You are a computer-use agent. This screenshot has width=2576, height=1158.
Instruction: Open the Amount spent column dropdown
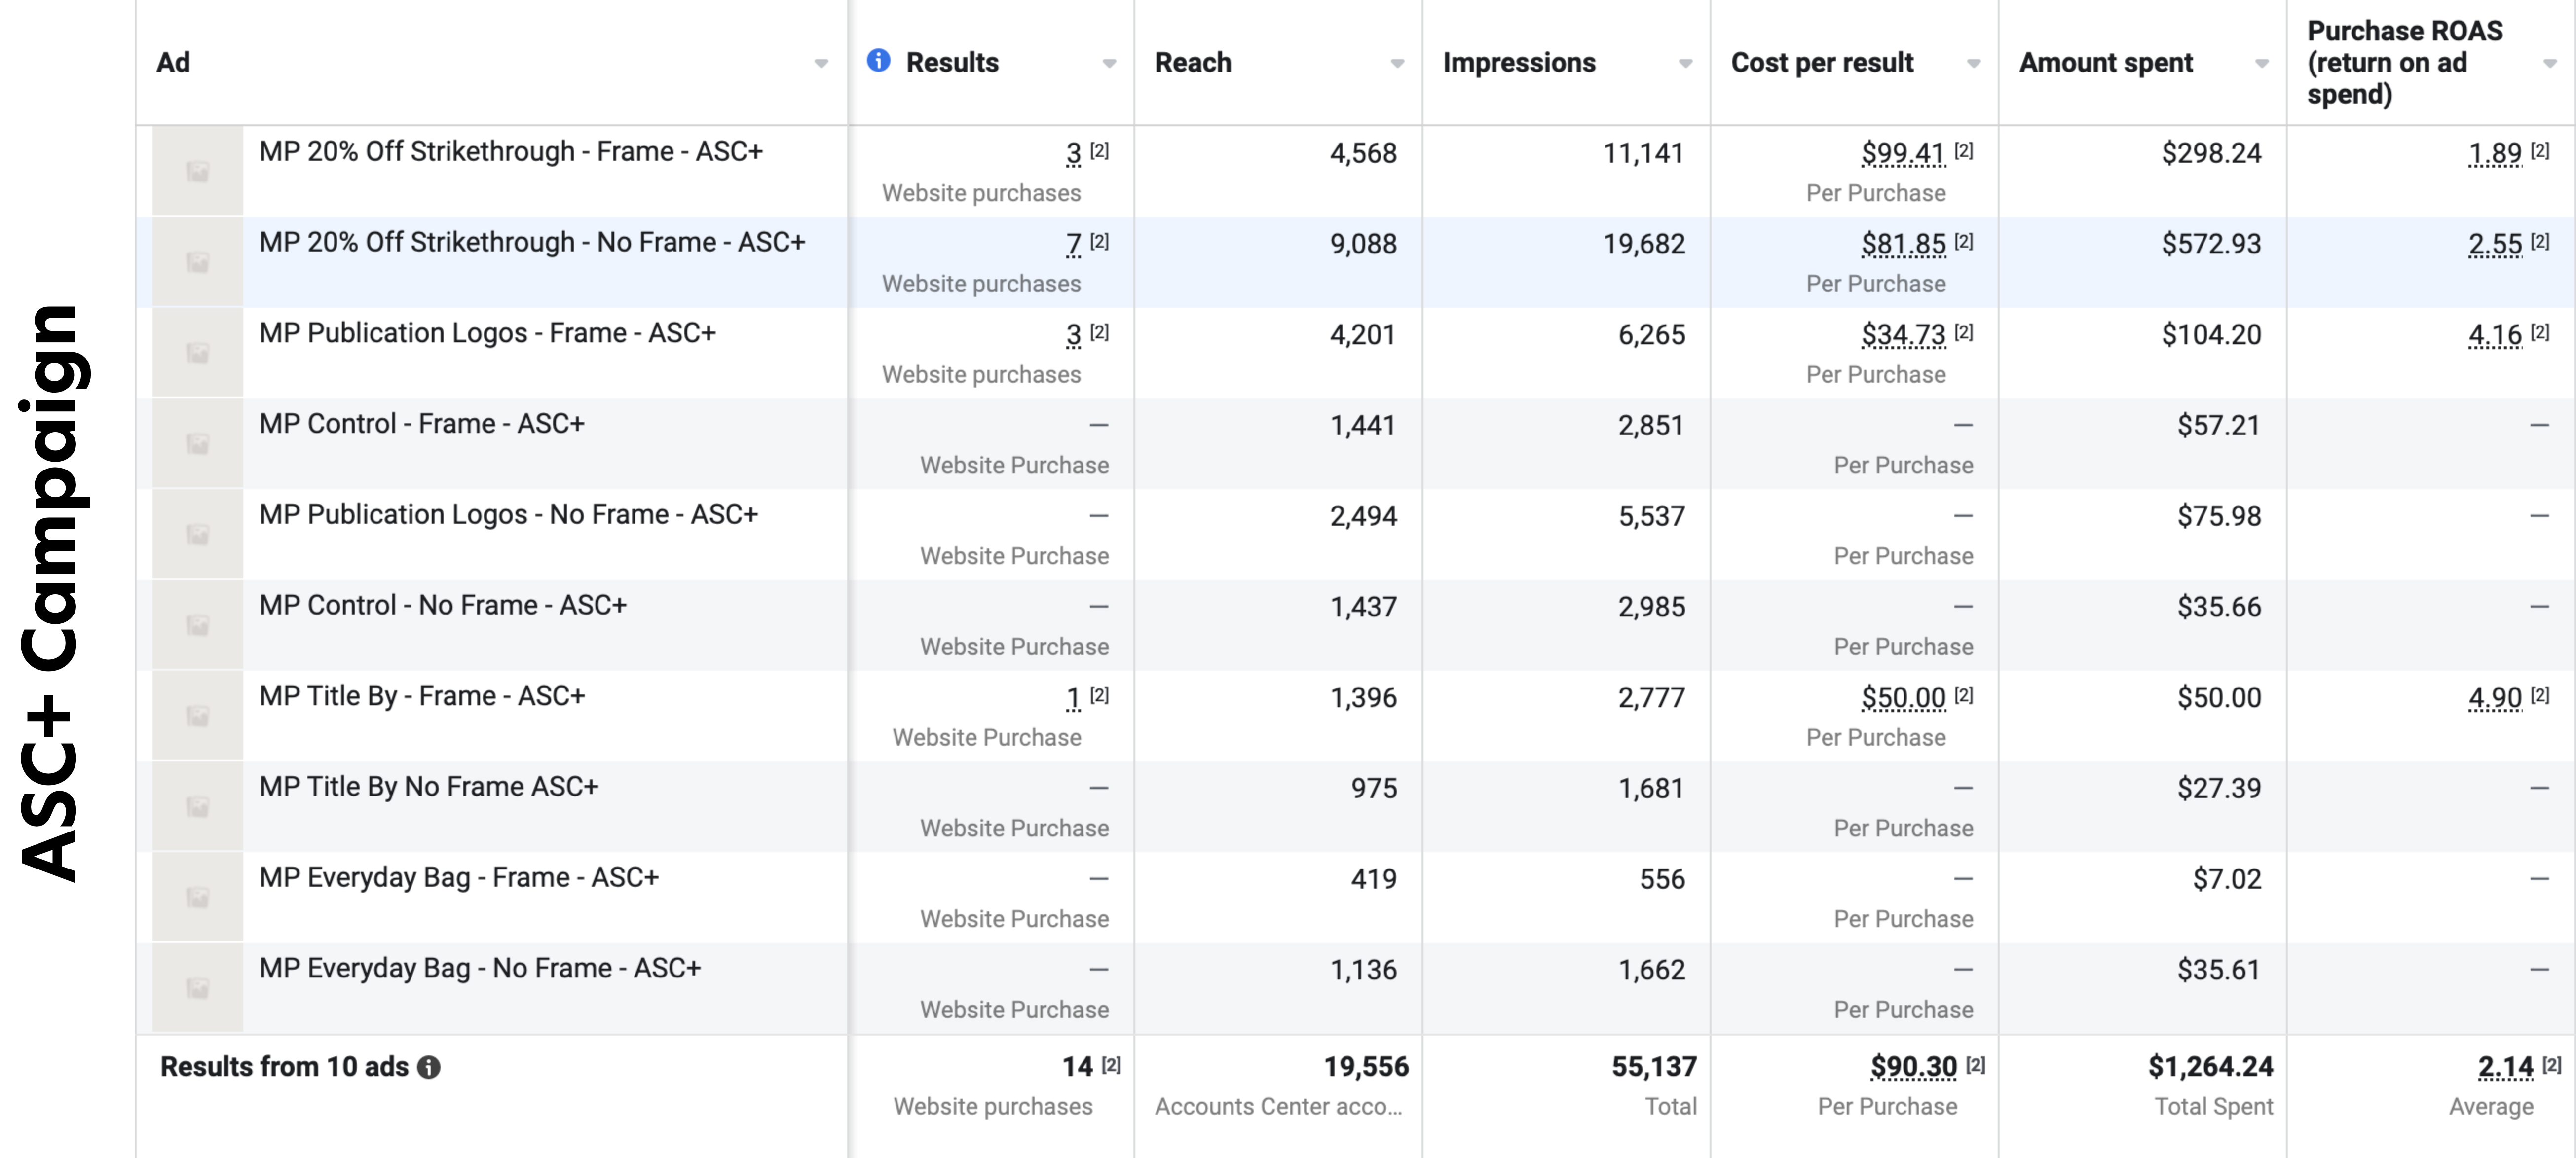[2261, 63]
